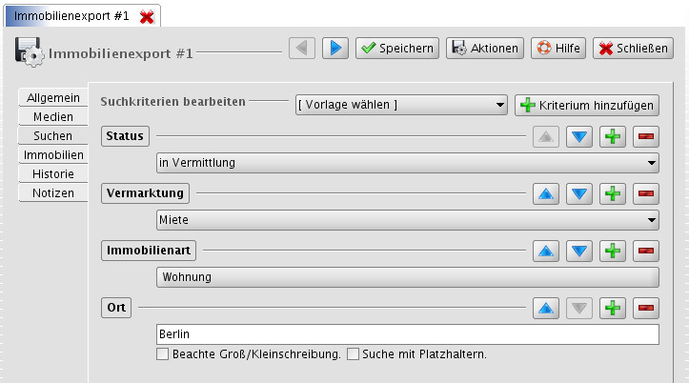The width and height of the screenshot is (689, 383).
Task: Switch to the Medien tab
Action: [52, 117]
